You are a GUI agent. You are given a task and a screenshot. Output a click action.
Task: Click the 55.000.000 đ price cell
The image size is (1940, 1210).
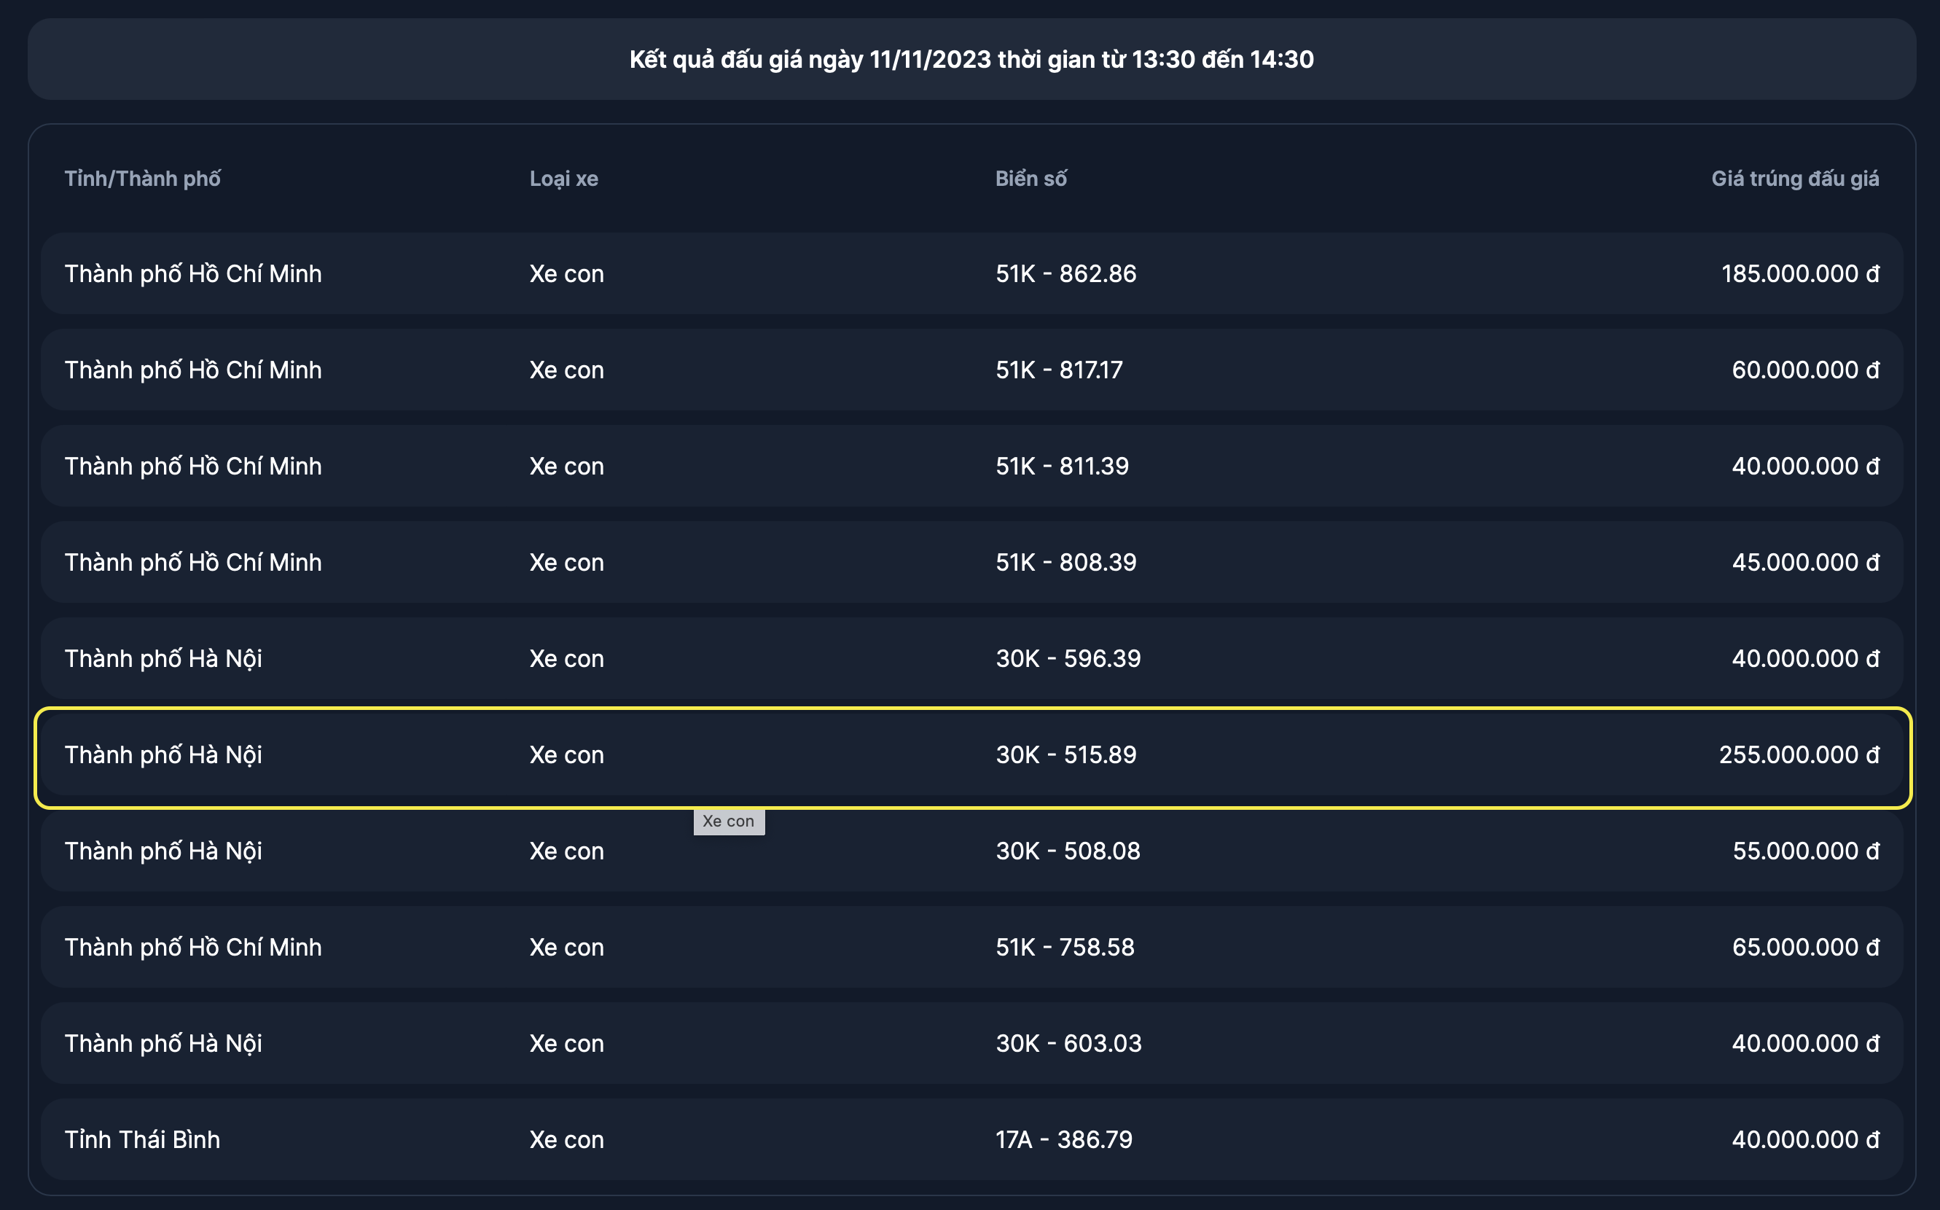[x=1804, y=851]
